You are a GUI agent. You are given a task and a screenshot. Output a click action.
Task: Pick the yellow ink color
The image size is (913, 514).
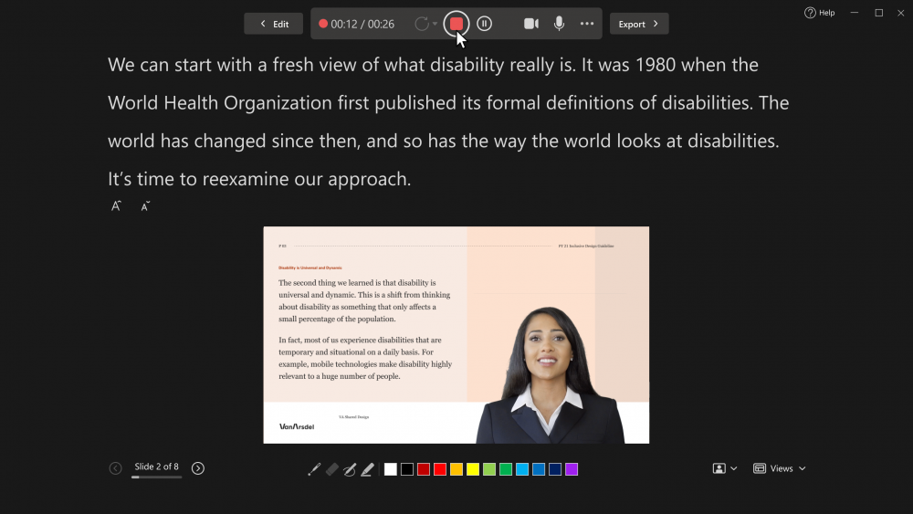point(473,469)
